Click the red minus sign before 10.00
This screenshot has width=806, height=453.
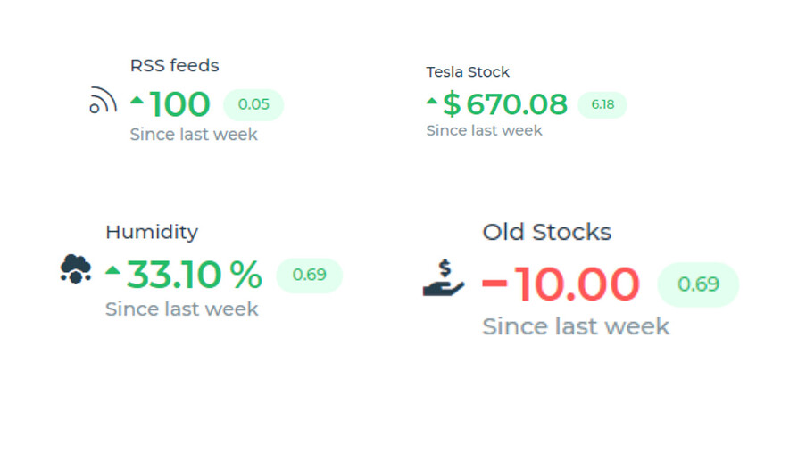click(x=494, y=283)
